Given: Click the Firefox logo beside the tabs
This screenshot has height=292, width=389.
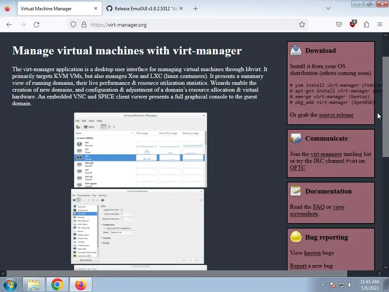Looking at the screenshot, I should click(x=8, y=8).
